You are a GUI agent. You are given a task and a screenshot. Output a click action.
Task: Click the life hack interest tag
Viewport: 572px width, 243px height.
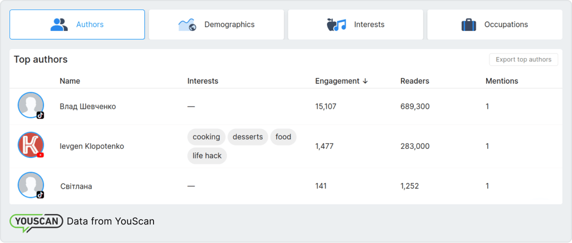pyautogui.click(x=207, y=156)
